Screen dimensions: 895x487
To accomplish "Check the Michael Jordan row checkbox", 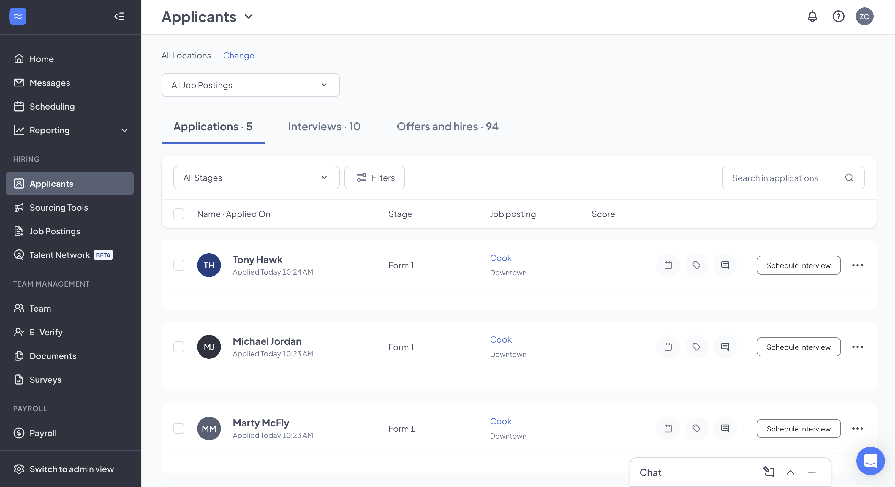I will [x=178, y=347].
